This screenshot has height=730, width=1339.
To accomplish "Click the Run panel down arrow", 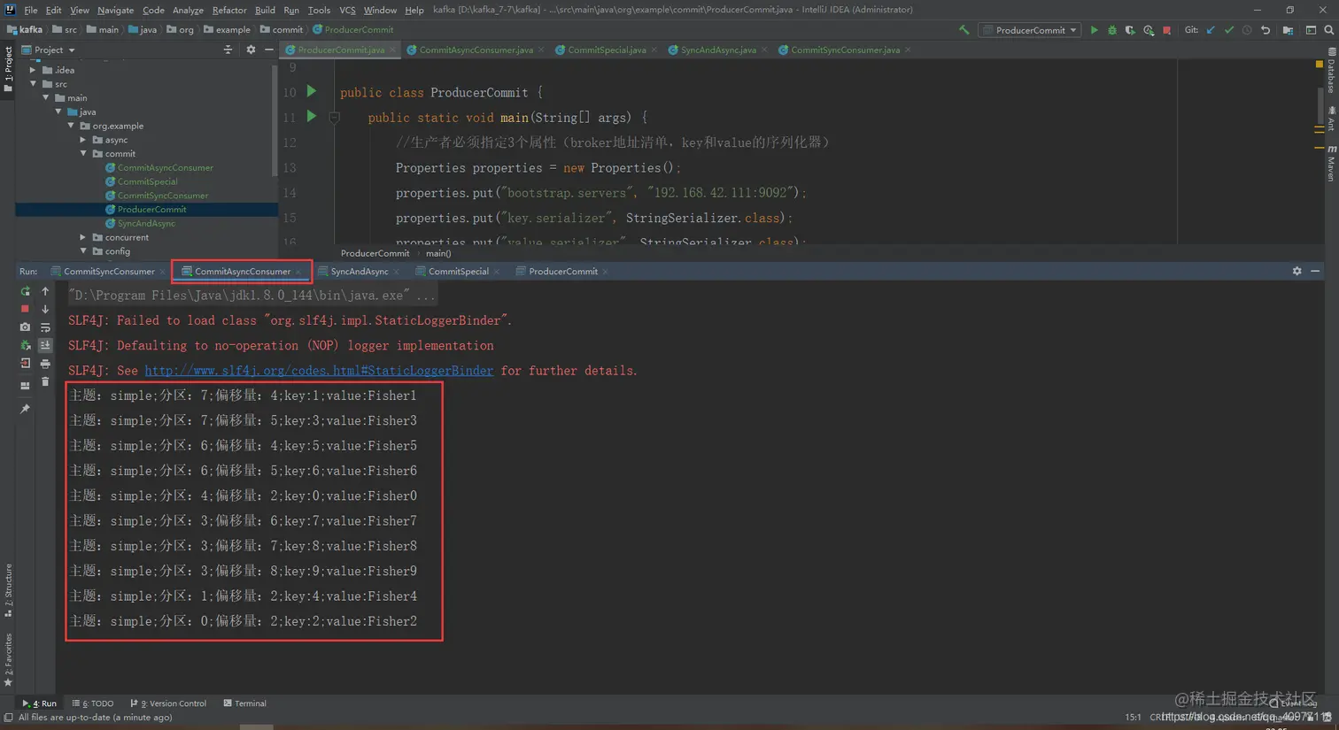I will (45, 309).
